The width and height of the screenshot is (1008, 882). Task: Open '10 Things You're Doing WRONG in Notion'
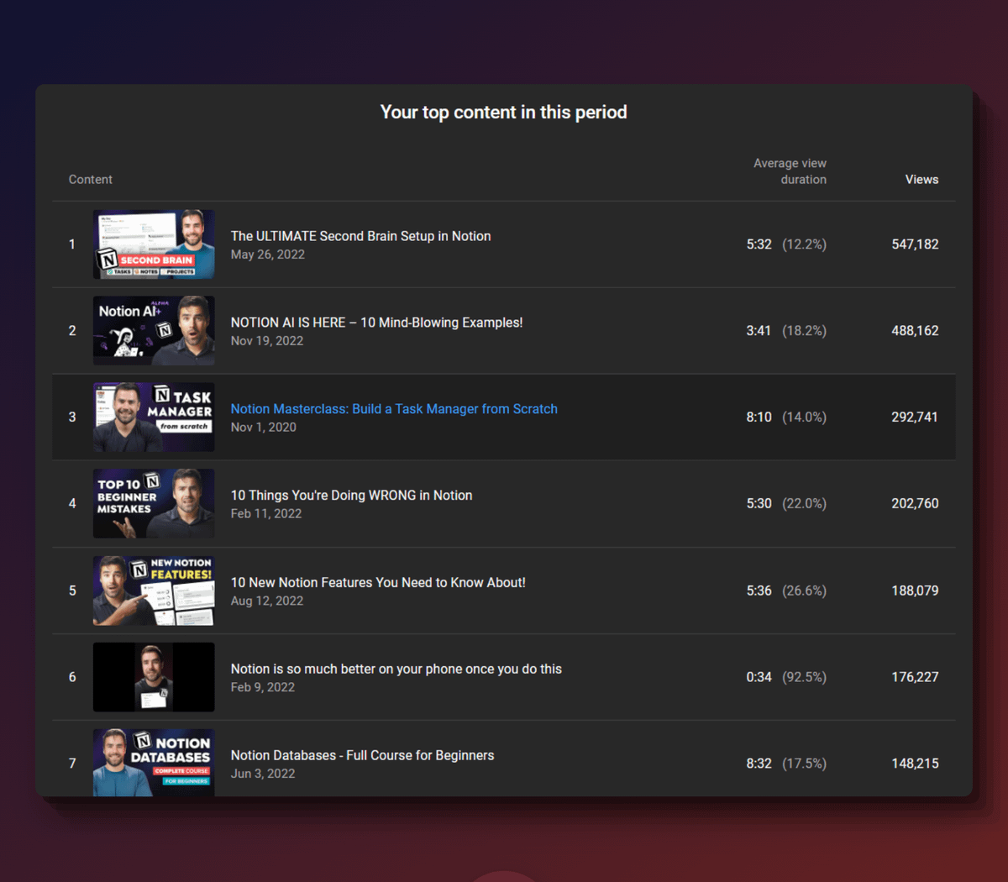[351, 496]
